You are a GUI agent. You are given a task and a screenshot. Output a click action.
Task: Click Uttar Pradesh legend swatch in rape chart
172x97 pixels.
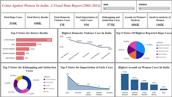click(x=157, y=48)
